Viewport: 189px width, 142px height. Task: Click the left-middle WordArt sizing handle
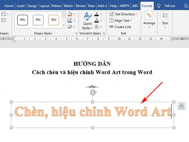coord(11,115)
